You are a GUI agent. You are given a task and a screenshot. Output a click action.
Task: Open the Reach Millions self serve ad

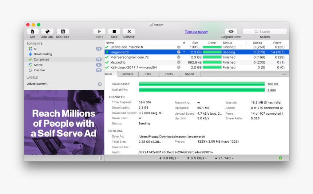(64, 122)
